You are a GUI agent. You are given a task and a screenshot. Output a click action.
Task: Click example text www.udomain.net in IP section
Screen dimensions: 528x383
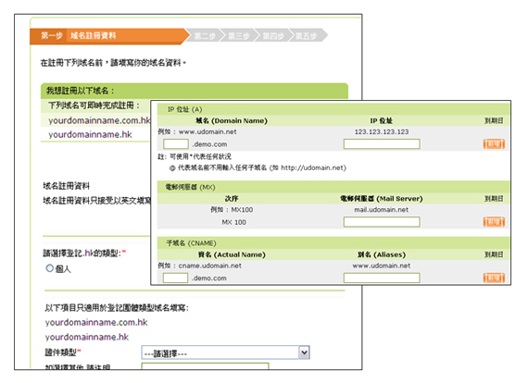(x=207, y=131)
